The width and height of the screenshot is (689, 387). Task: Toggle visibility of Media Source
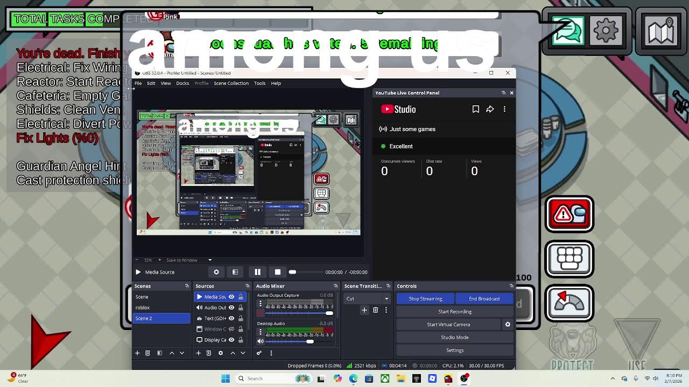231,297
